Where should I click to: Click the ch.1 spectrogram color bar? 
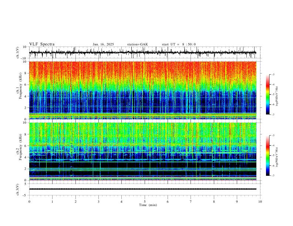coord(267,95)
